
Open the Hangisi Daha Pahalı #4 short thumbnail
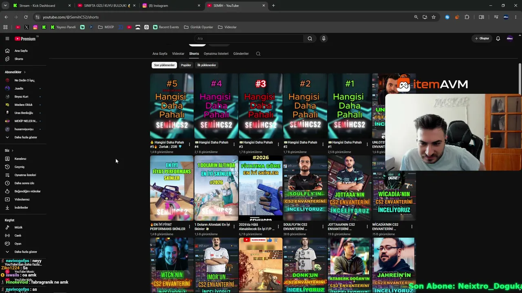pos(216,106)
